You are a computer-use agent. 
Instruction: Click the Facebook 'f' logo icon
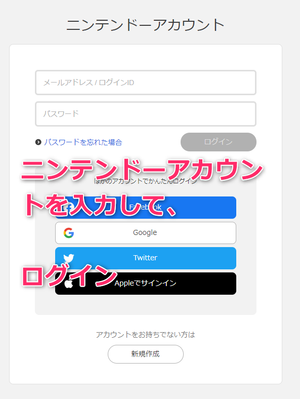click(69, 208)
